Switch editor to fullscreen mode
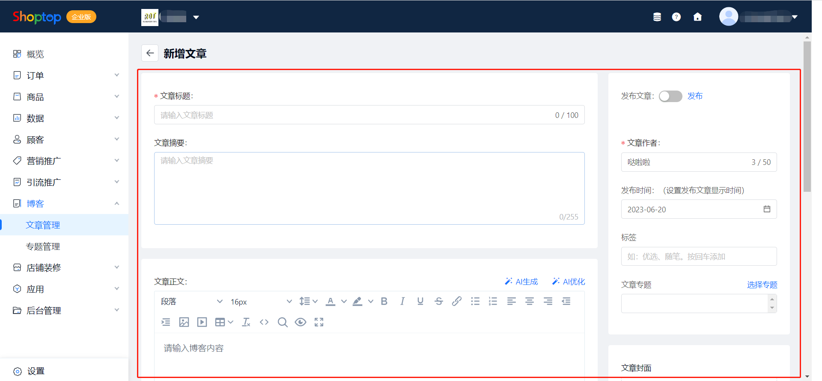Viewport: 822px width, 381px height. [x=319, y=322]
